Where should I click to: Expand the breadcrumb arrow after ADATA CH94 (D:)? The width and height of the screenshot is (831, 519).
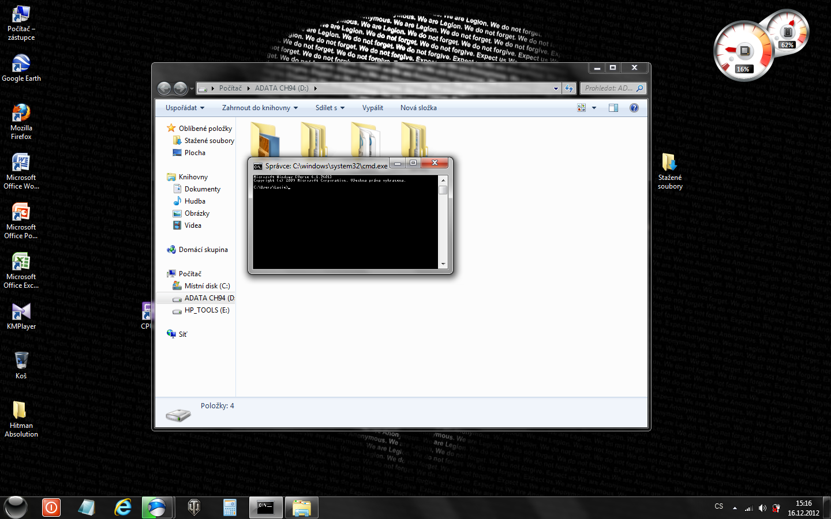(x=316, y=88)
